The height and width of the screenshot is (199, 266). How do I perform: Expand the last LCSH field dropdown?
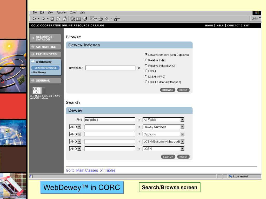[163, 149]
